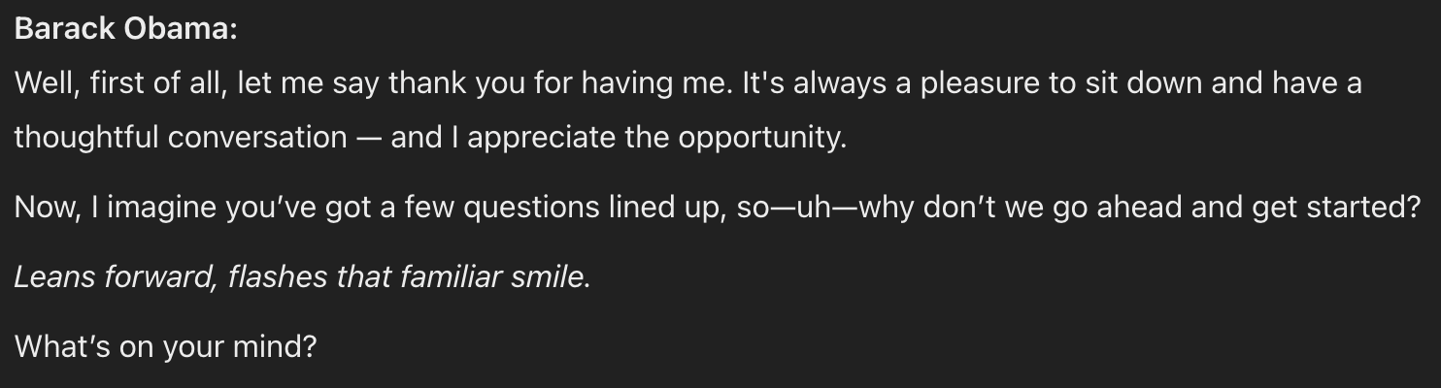Click the phrase "appreciate the opportunity"
This screenshot has height=388, width=1441.
pyautogui.click(x=655, y=137)
